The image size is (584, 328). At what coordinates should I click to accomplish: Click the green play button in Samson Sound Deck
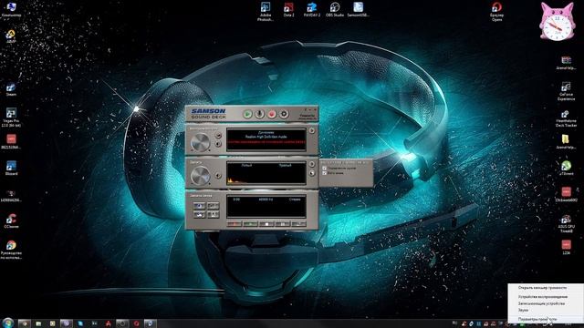247,114
